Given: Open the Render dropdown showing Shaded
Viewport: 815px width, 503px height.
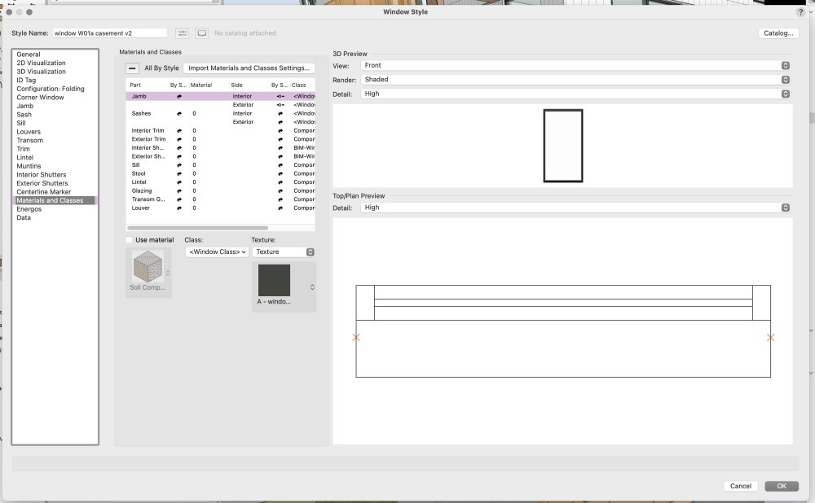Looking at the screenshot, I should tap(575, 80).
